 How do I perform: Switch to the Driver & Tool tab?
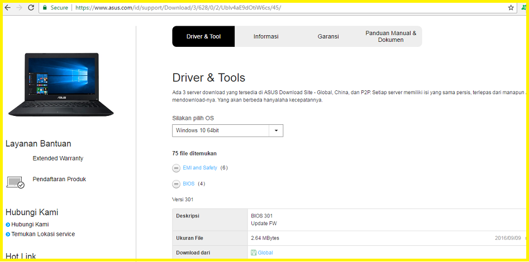203,36
